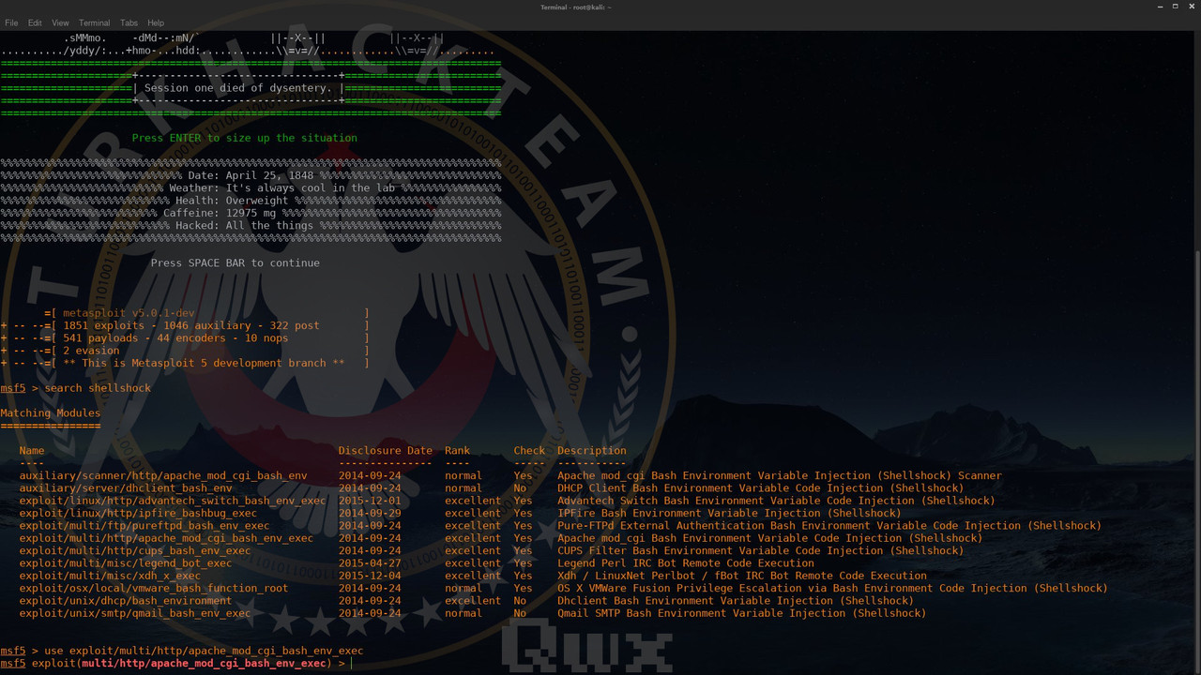Click 'Weather: It's always cool in the lab'

click(x=282, y=188)
